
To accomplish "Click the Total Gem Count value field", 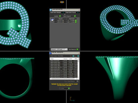I will pyautogui.click(x=78, y=13).
